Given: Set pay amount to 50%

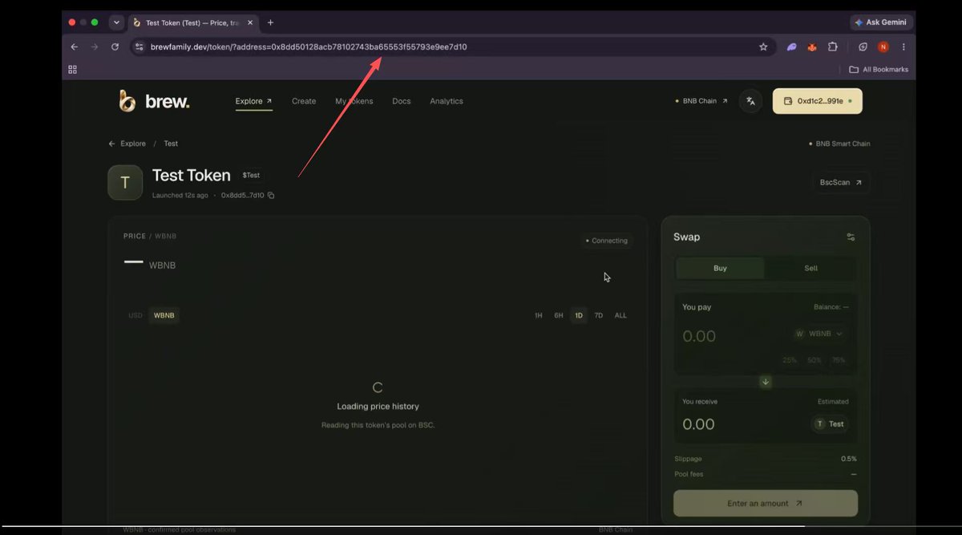Looking at the screenshot, I should point(814,360).
